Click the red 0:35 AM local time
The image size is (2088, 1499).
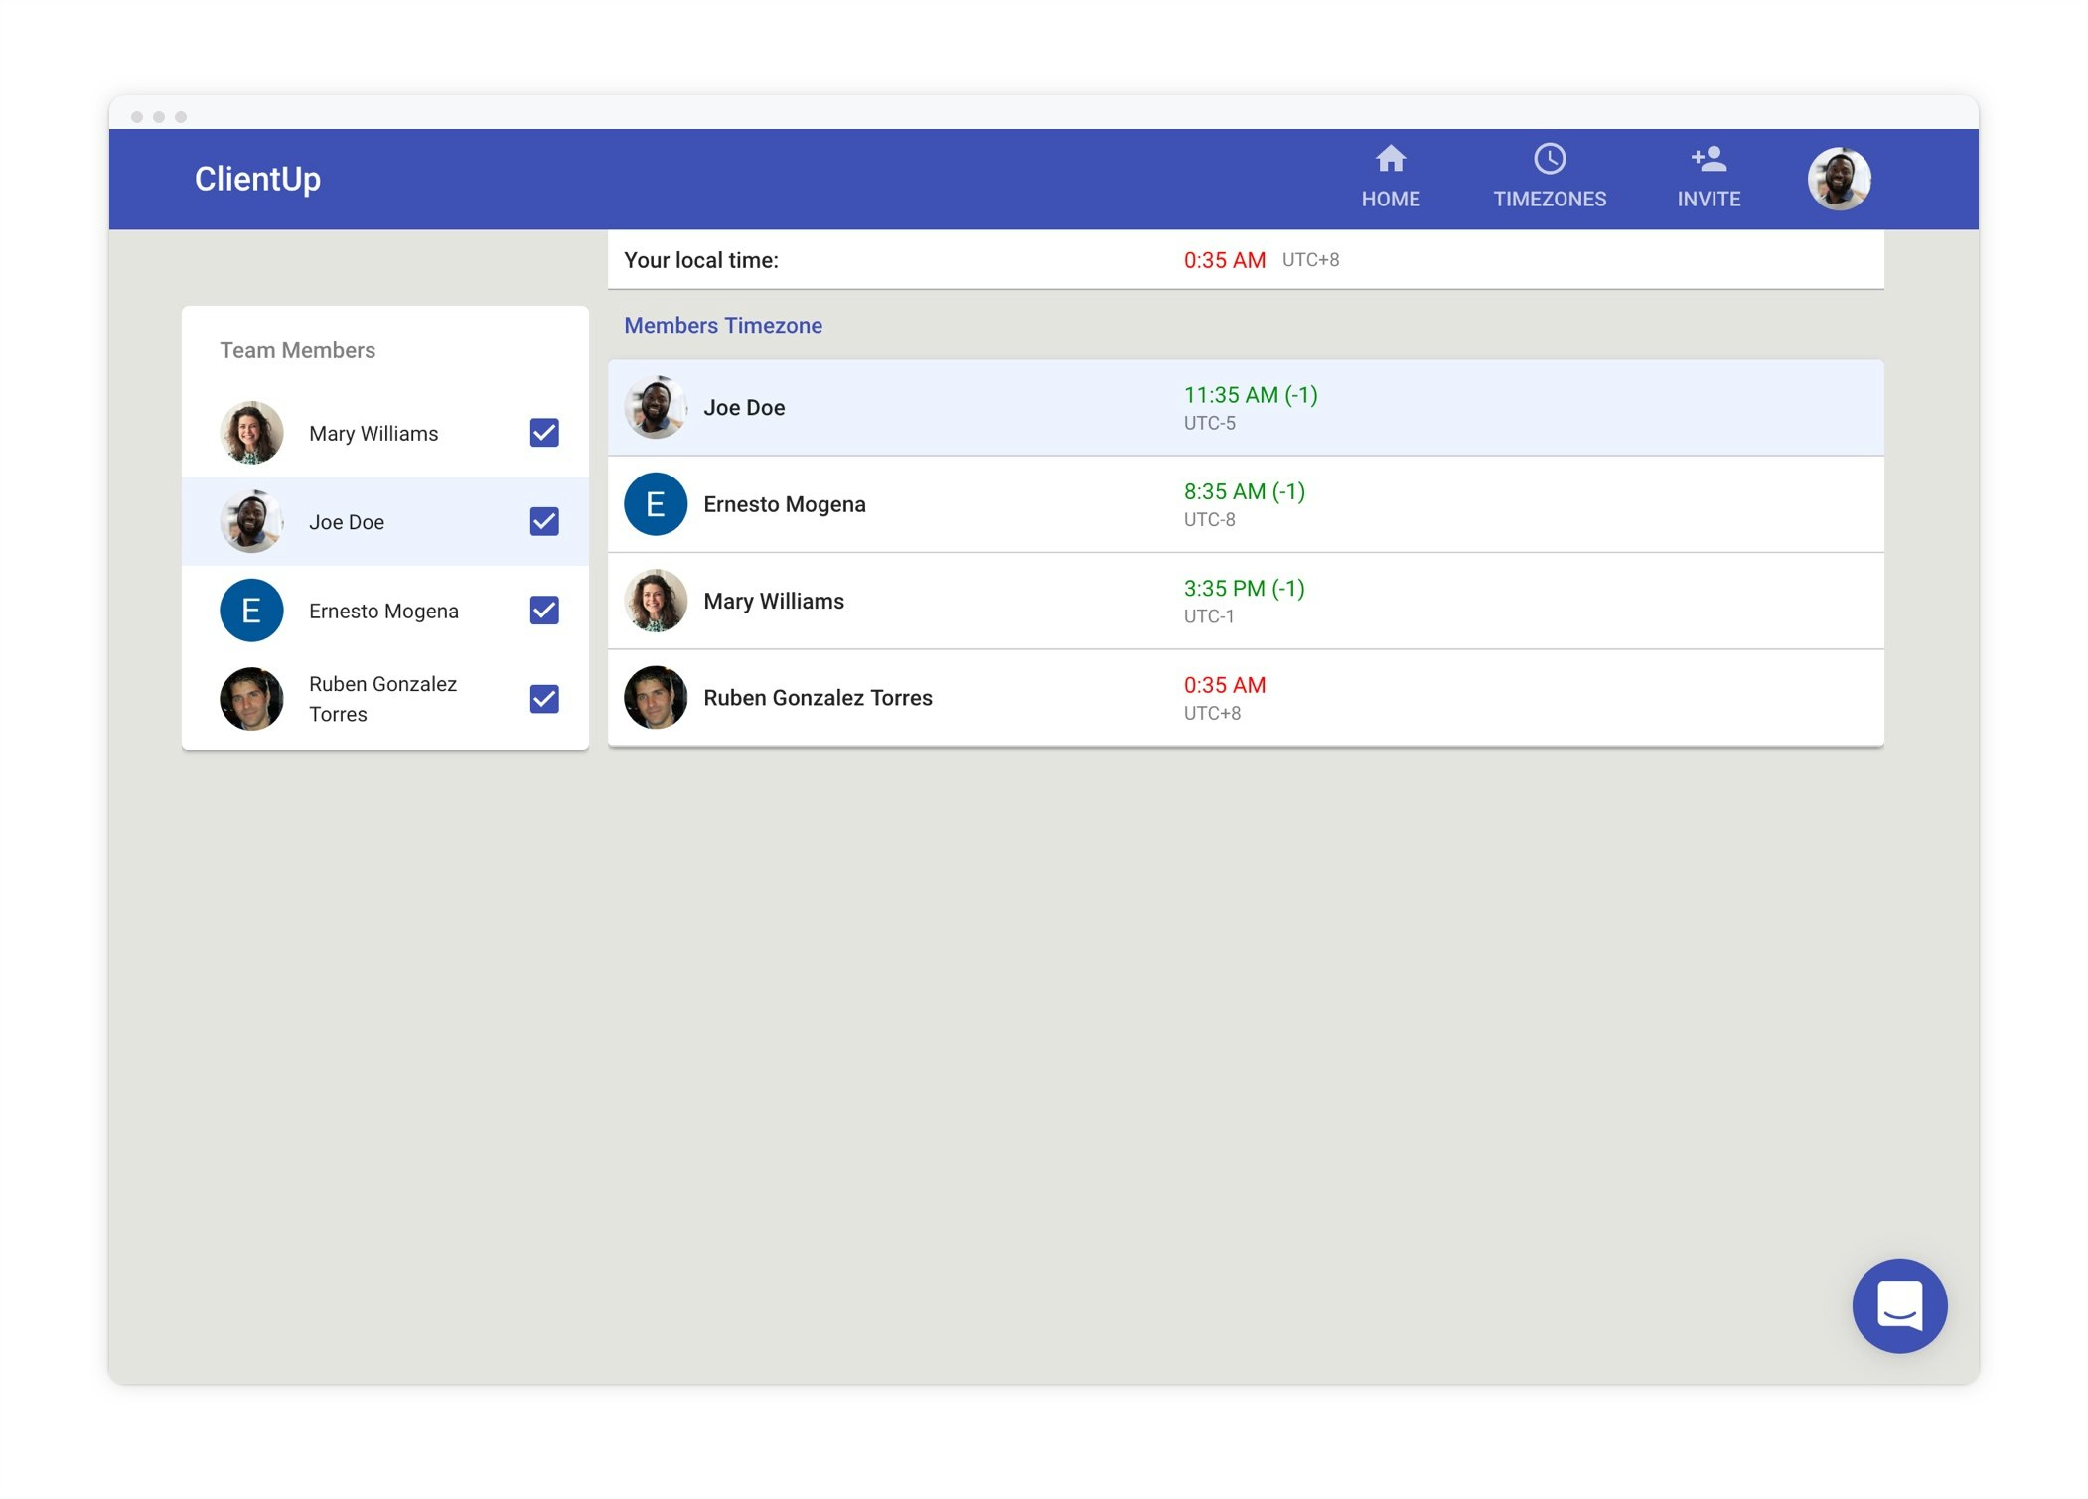[1225, 259]
